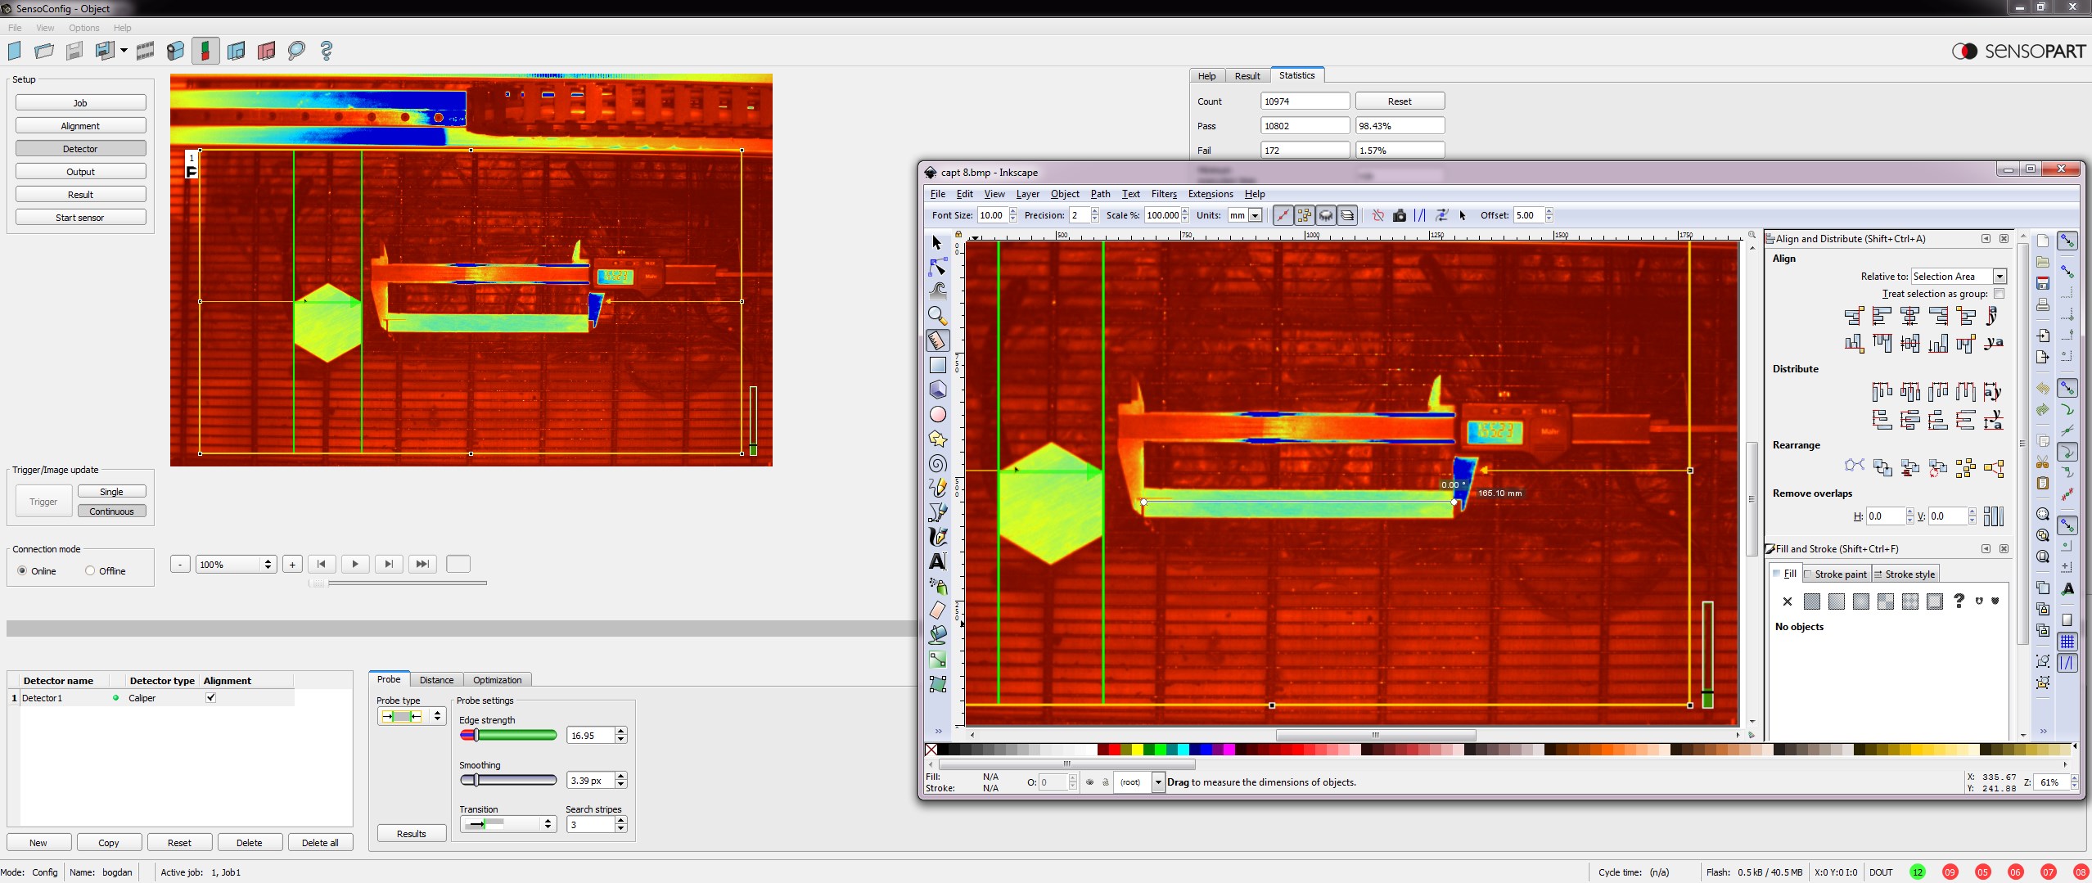Choose the Text tool in Inkscape
This screenshot has height=883, width=2092.
pyautogui.click(x=937, y=561)
